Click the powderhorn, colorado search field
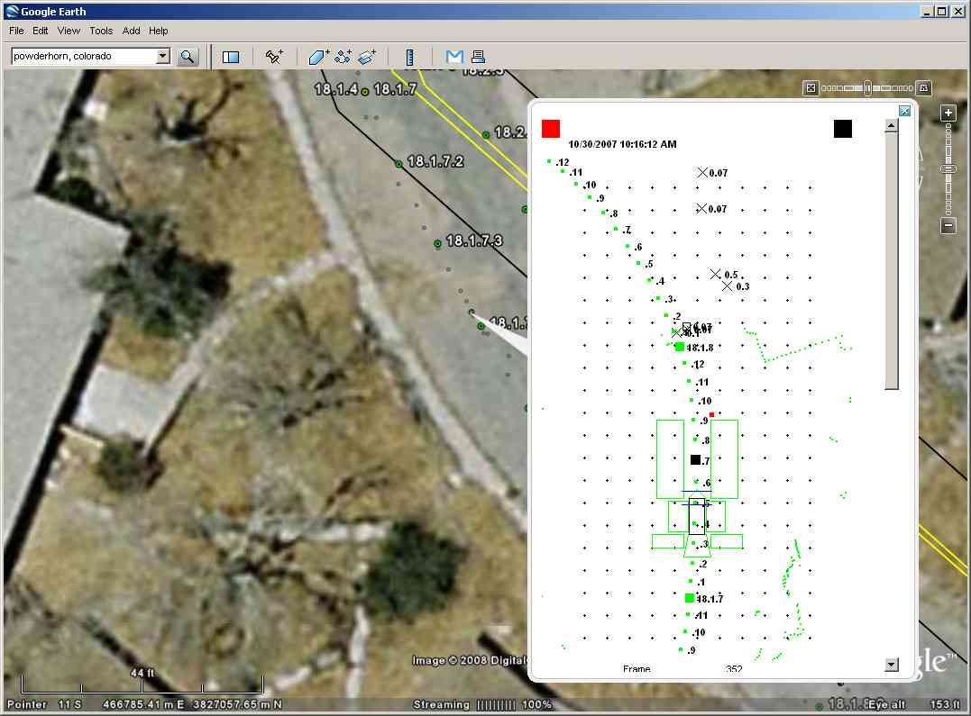Viewport: 971px width, 716px height. pos(83,57)
